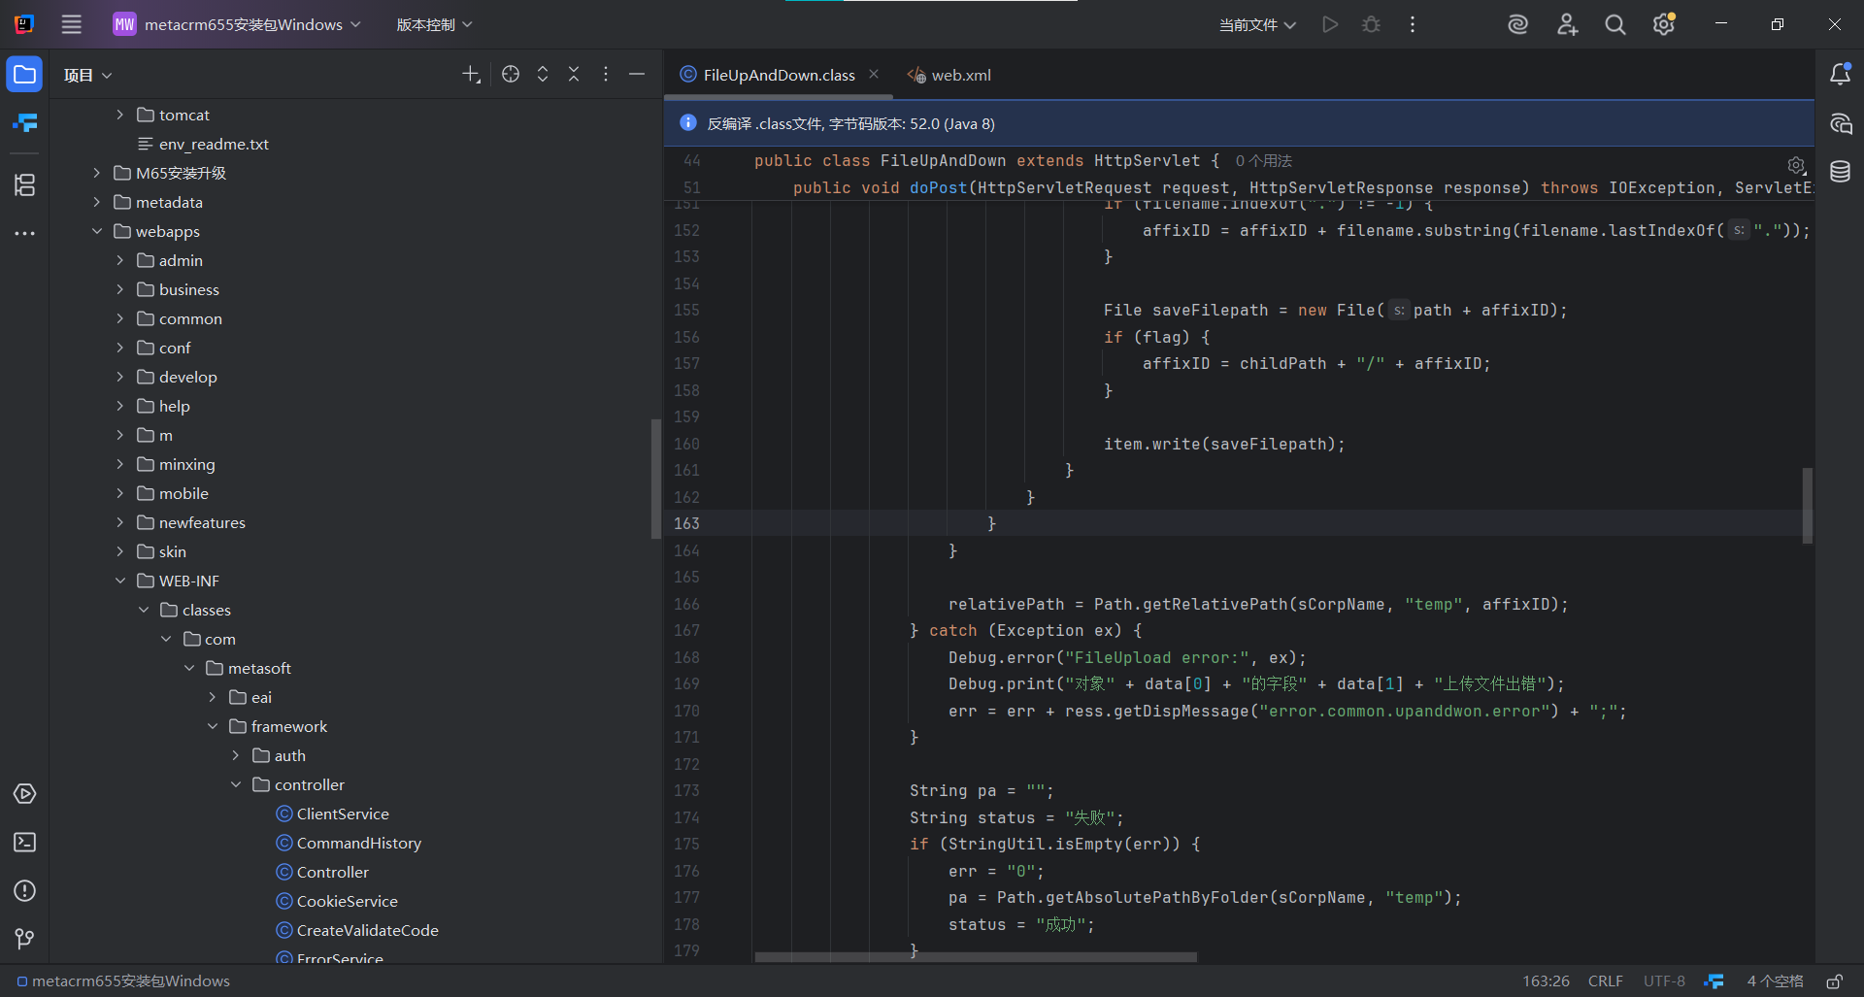The height and width of the screenshot is (997, 1864).
Task: Expand the auth folder
Action: pyautogui.click(x=236, y=755)
